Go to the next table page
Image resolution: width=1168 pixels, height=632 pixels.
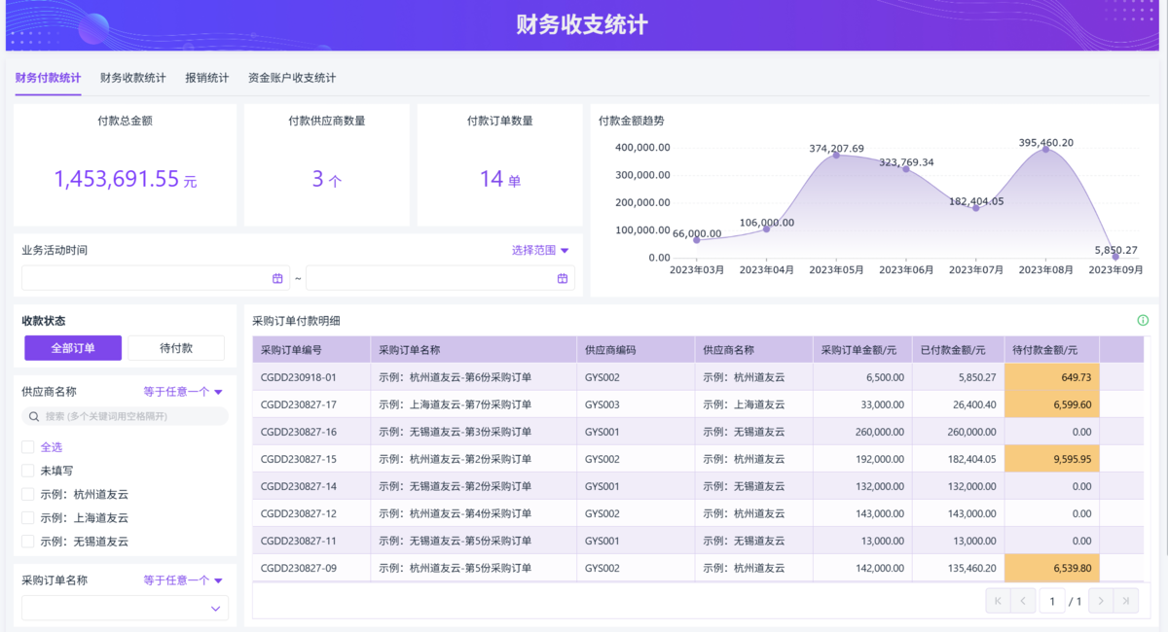(x=1101, y=601)
